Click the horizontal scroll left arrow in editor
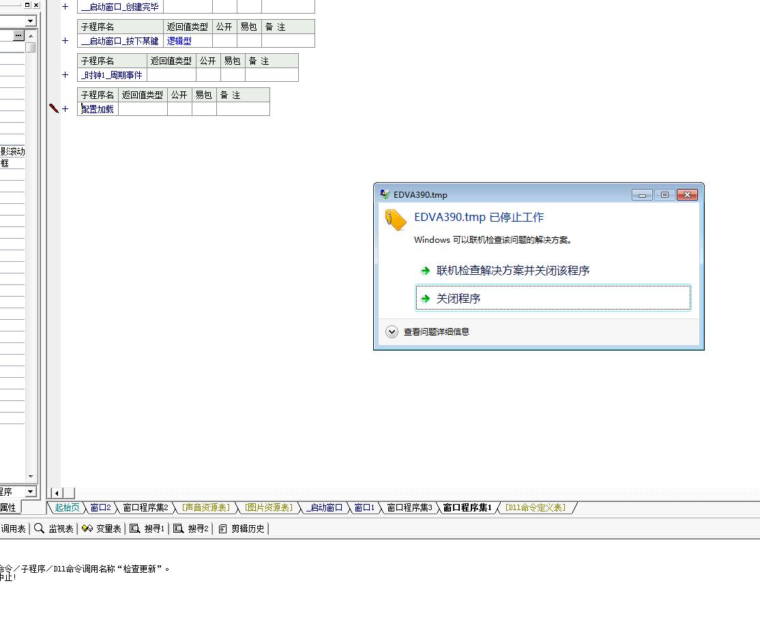This screenshot has width=760, height=624. [57, 493]
